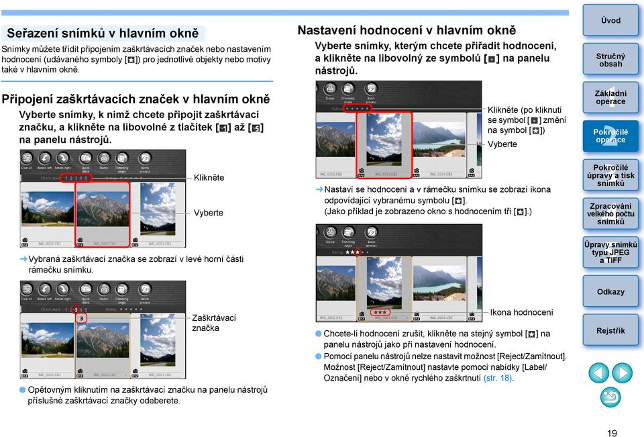The height and width of the screenshot is (437, 644).
Task: Click Batch process icon in bottom-left screenshot
Action: (x=145, y=289)
